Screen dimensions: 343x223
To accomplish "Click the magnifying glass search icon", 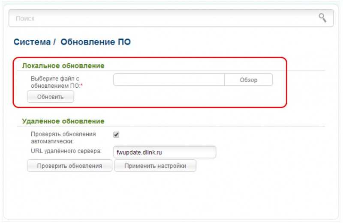I will (322, 18).
